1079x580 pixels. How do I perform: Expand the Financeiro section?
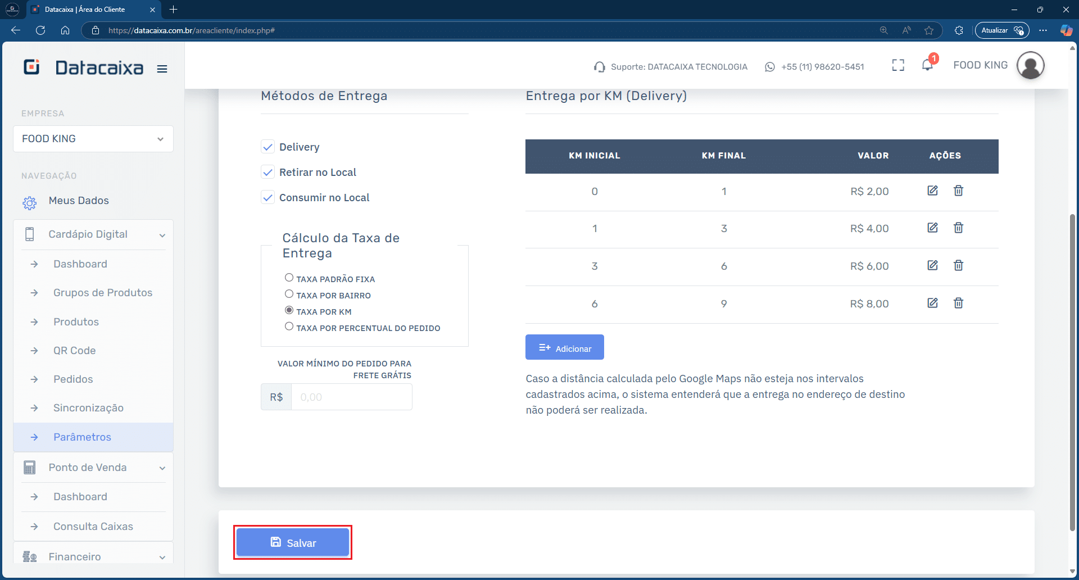pyautogui.click(x=93, y=556)
